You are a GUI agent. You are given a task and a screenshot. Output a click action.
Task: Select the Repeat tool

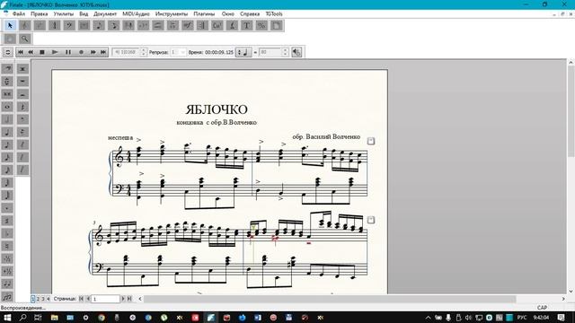point(202,25)
